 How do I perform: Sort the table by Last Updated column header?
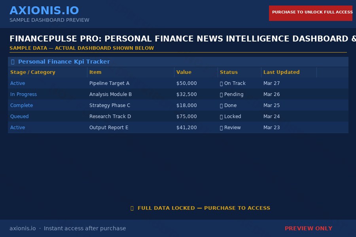click(x=282, y=72)
